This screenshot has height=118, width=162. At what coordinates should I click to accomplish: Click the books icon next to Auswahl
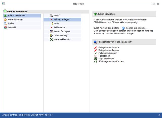(5, 28)
